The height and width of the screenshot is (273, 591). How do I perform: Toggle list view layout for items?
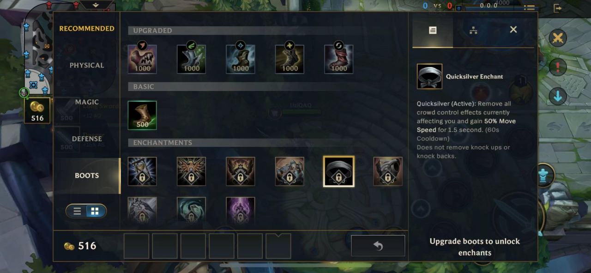78,211
